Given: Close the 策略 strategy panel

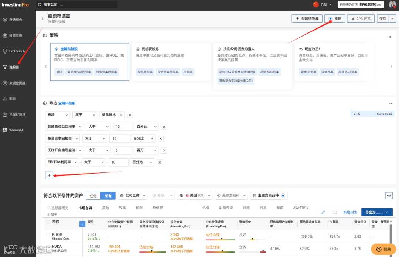Looking at the screenshot, I should click(390, 37).
